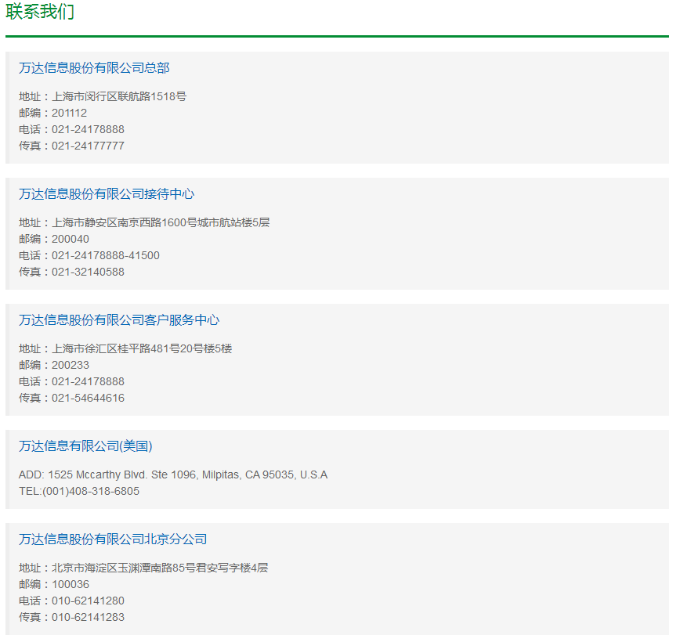
Task: Click the Beijing fax number 010-62141283
Action: pyautogui.click(x=71, y=617)
